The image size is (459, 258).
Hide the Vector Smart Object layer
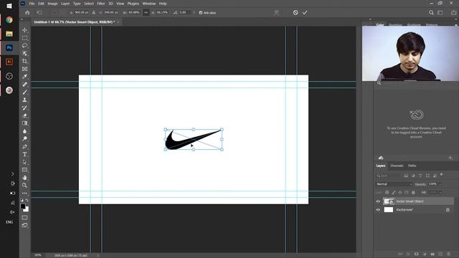(x=378, y=201)
